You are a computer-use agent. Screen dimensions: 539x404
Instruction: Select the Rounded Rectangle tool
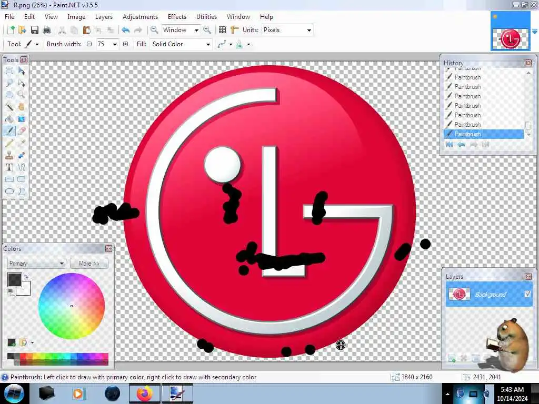coord(21,179)
